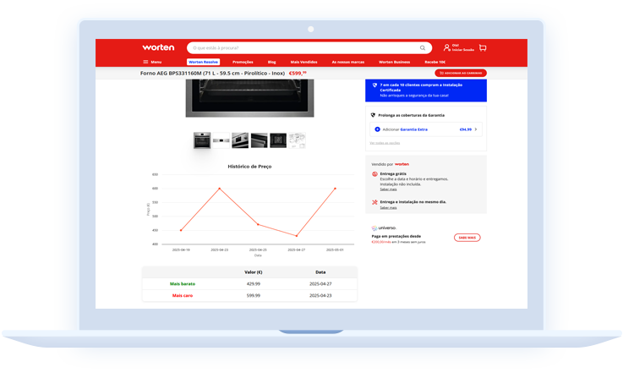Open Worten Business
This screenshot has width=623, height=373.
click(394, 62)
